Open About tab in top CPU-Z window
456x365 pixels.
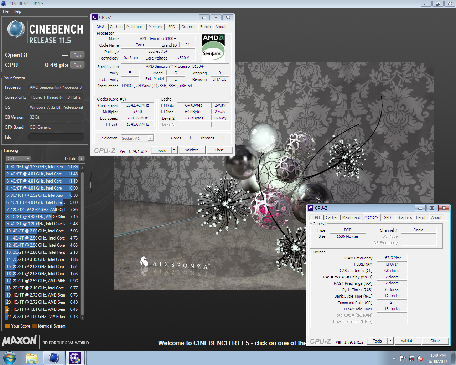(x=221, y=27)
